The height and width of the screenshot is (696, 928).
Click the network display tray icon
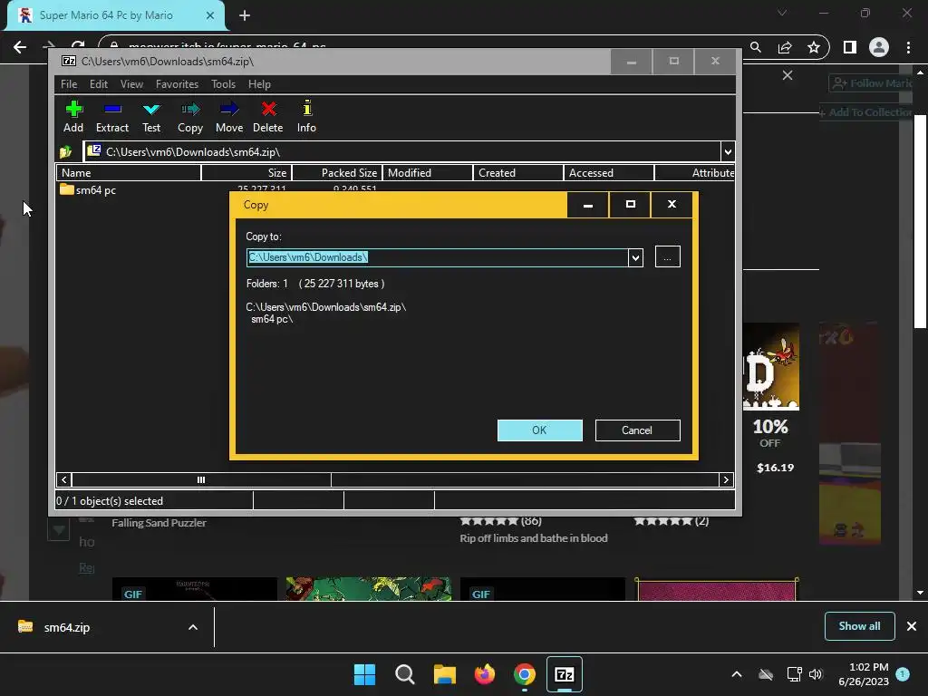pyautogui.click(x=794, y=674)
